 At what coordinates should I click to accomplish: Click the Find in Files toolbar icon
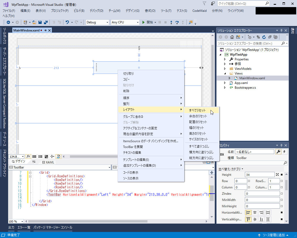[191, 22]
